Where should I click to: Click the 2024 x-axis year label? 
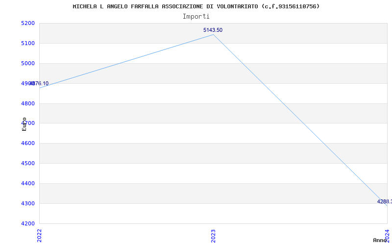[387, 236]
